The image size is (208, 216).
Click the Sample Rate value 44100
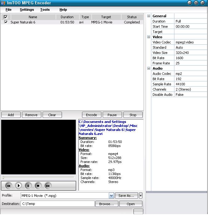[x=191, y=84]
